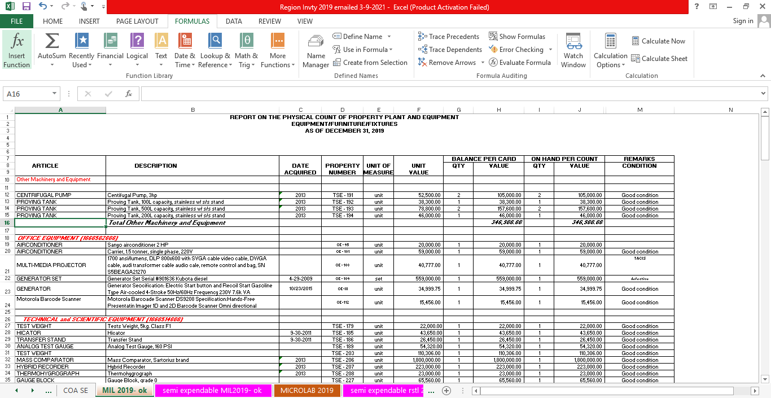Click the Insert Function ribbon button
771x398 pixels.
click(x=16, y=51)
